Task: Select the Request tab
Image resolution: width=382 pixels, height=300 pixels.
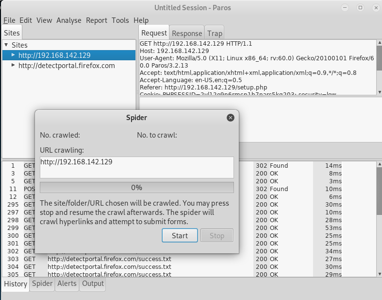Action: (x=154, y=33)
